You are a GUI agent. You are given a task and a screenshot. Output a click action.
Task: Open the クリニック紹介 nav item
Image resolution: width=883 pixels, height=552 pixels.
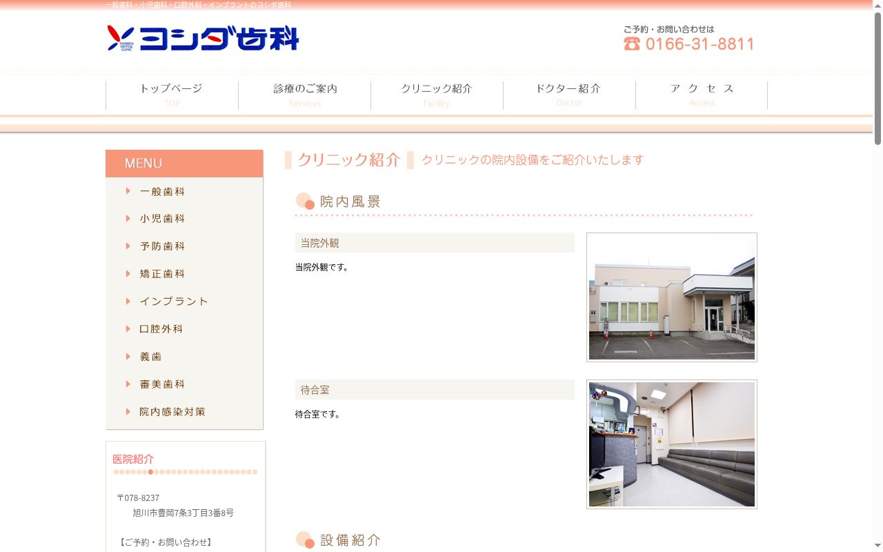[437, 95]
